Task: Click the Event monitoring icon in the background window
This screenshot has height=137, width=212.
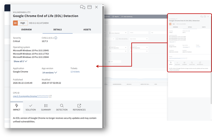Action: point(122,17)
